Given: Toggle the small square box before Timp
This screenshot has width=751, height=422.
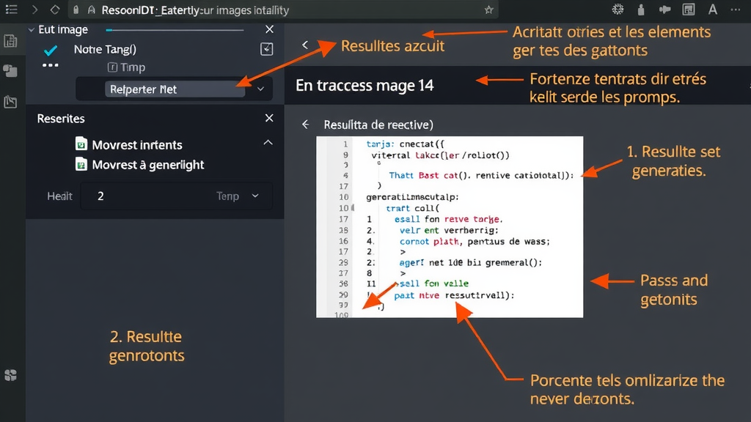Looking at the screenshot, I should [x=112, y=67].
